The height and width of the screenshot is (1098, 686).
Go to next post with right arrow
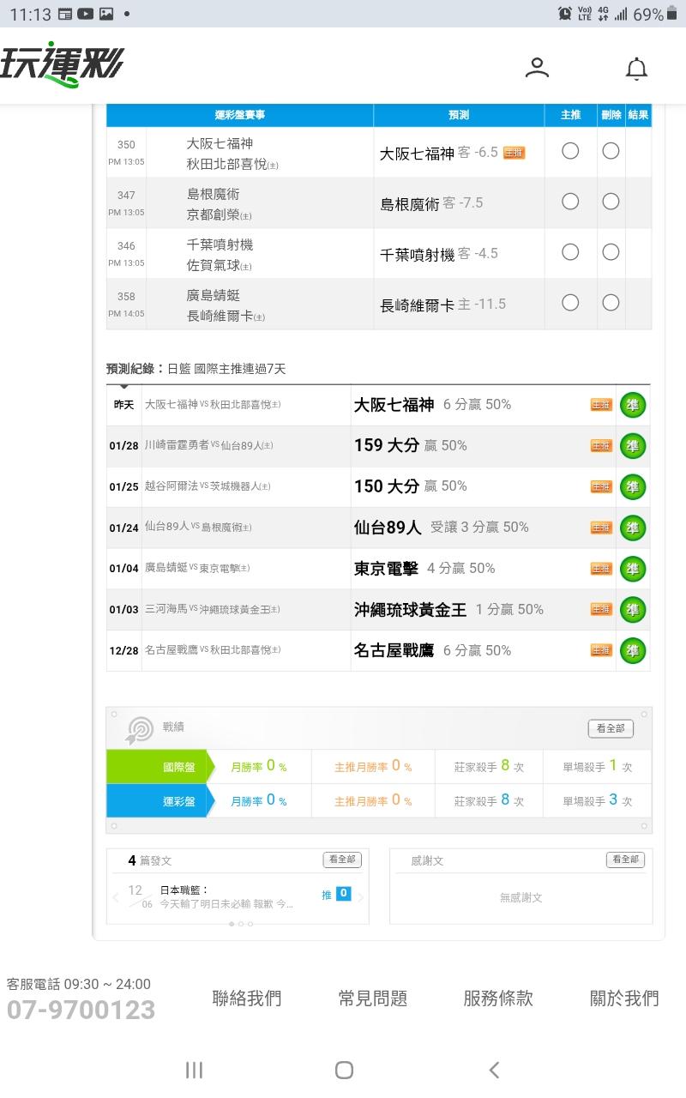[x=361, y=898]
